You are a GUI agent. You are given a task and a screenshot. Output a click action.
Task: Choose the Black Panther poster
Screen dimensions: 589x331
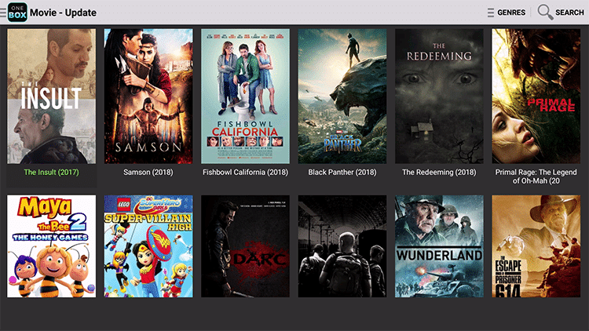[x=342, y=96]
